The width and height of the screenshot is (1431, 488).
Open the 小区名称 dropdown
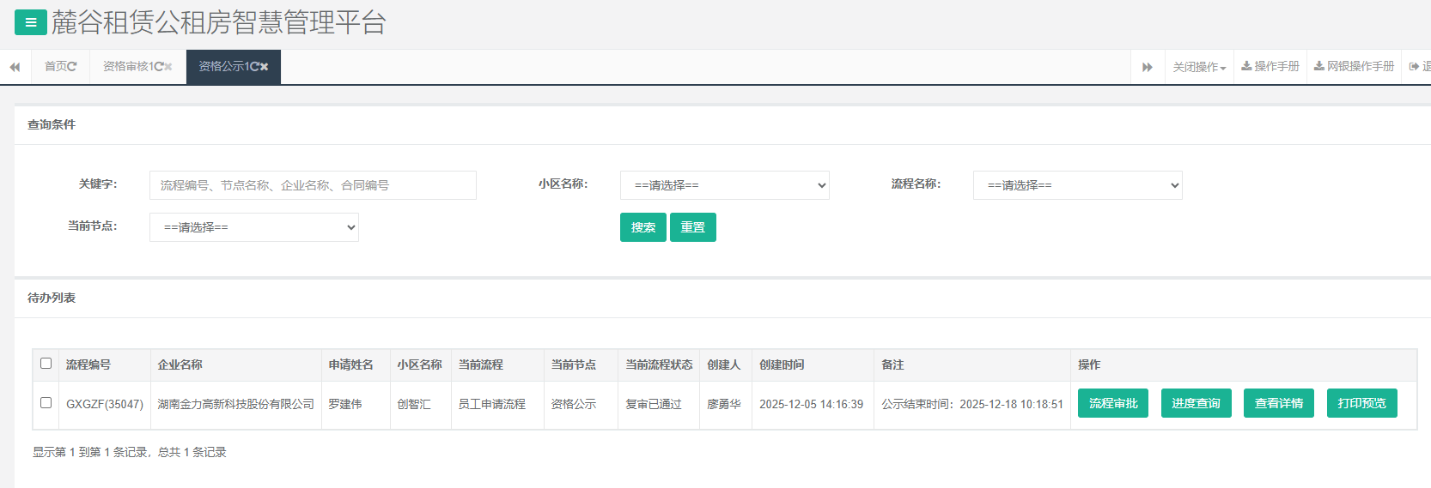pos(724,185)
